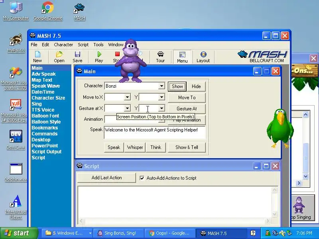319x239 pixels.
Task: Click the Move To button
Action: click(187, 98)
